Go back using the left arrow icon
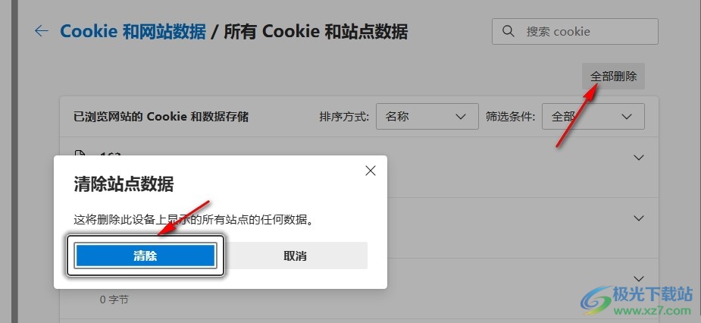The height and width of the screenshot is (323, 701). (x=41, y=31)
